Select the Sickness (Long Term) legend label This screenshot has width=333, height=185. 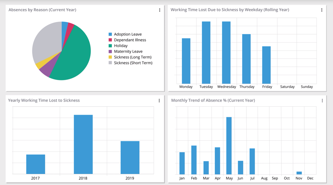pos(133,57)
